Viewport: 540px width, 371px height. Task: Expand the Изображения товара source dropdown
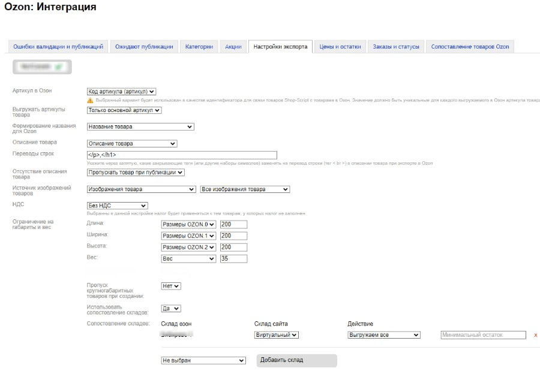click(x=142, y=189)
